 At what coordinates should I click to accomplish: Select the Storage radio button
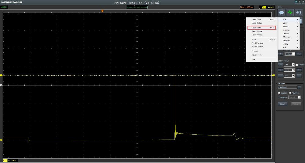(x=279, y=93)
